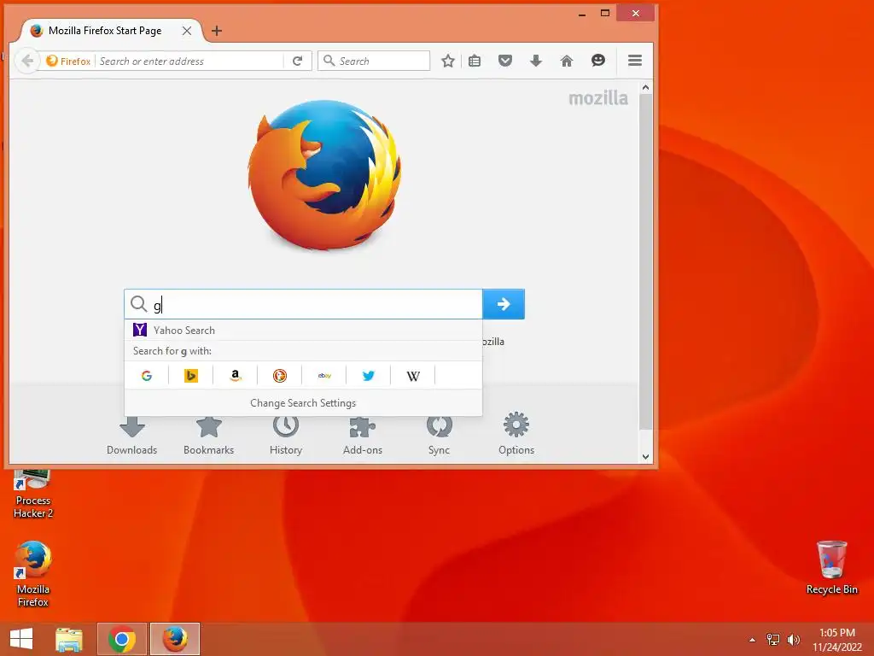Click the mozilla wordmark link
874x656 pixels.
coord(598,98)
